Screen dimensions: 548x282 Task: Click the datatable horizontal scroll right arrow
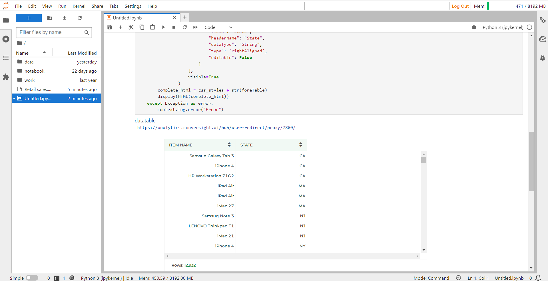[417, 256]
